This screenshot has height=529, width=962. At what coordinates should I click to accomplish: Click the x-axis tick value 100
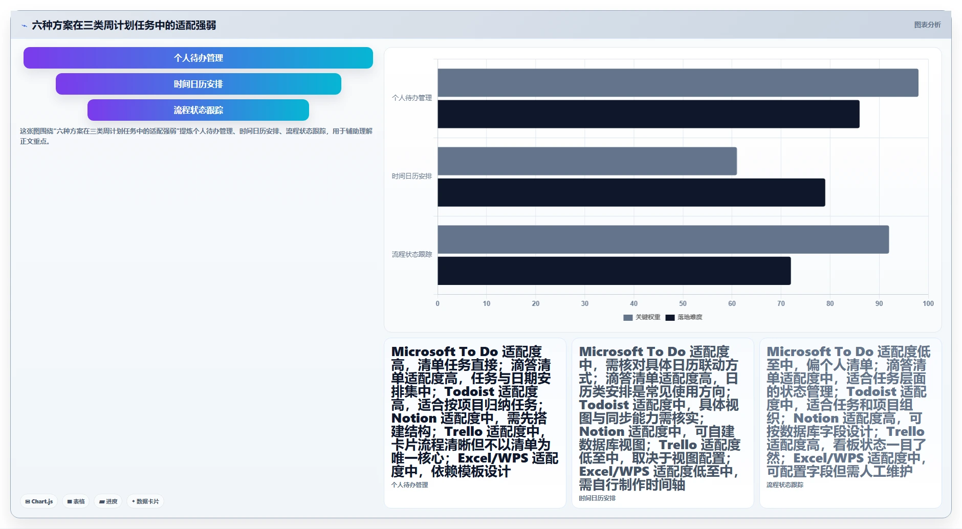[928, 303]
